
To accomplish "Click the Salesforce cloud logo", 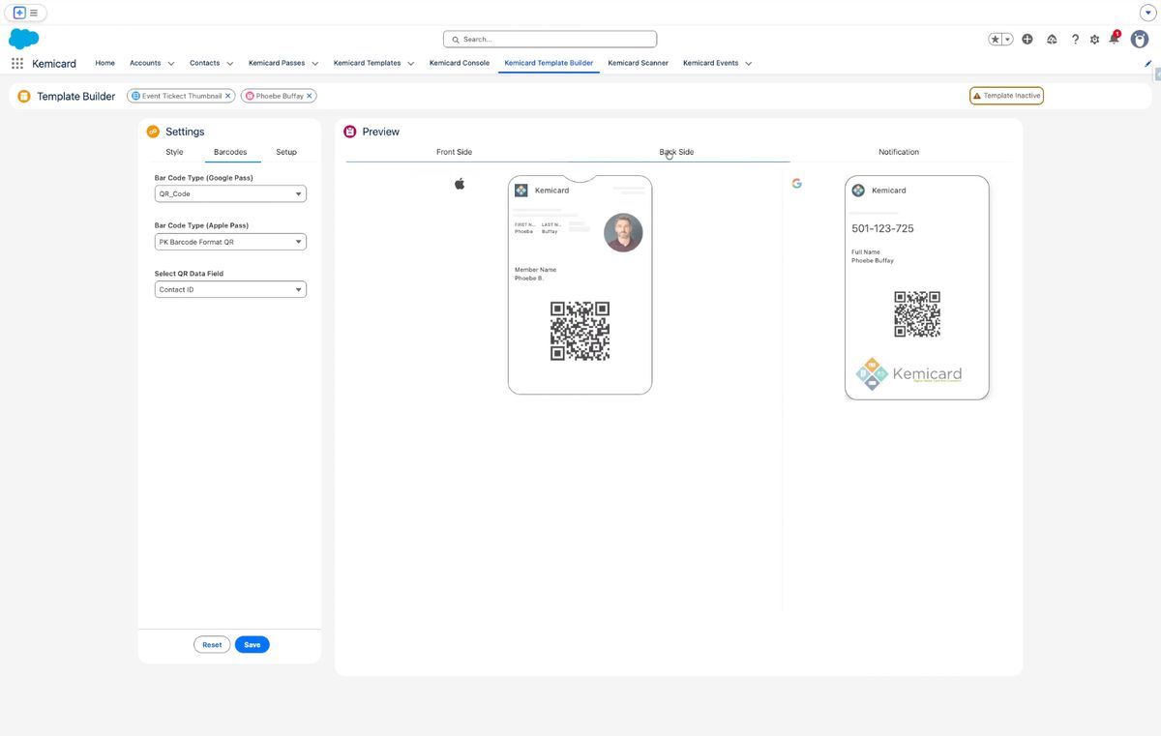I will [x=23, y=39].
